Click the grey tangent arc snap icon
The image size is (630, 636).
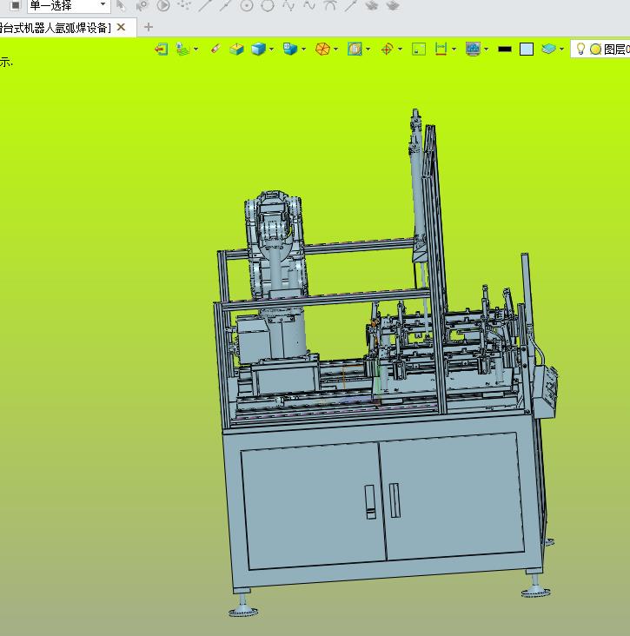point(330,5)
